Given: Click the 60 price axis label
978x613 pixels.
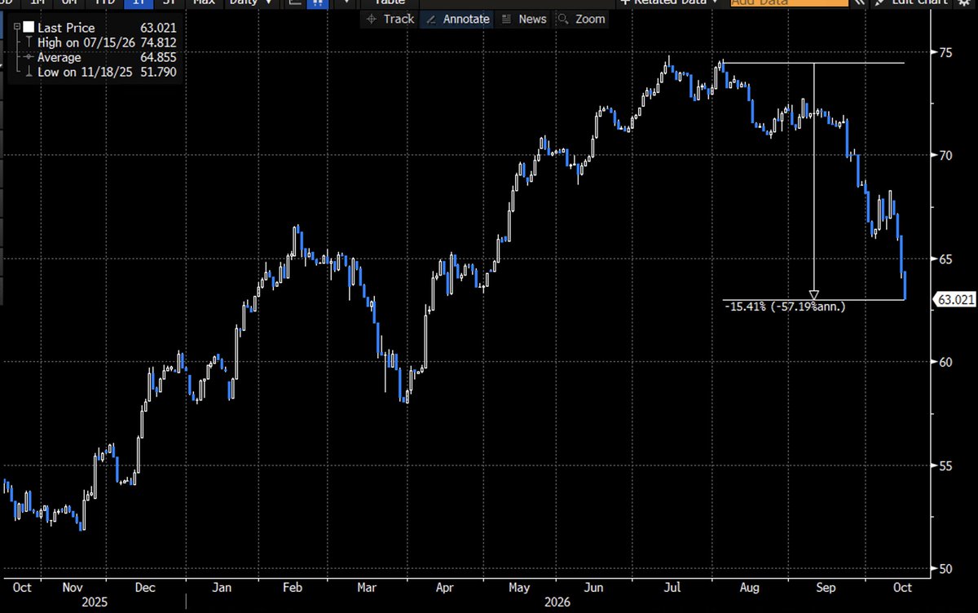Looking at the screenshot, I should [945, 362].
